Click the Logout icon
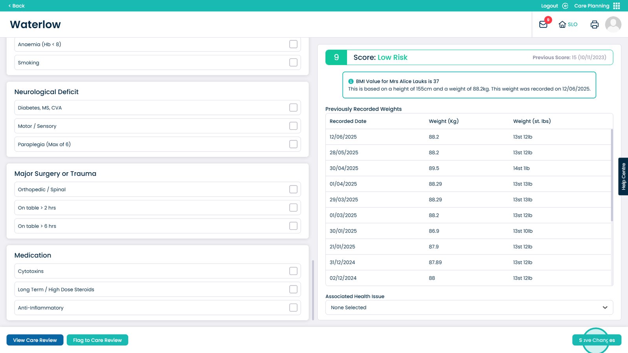 (565, 6)
